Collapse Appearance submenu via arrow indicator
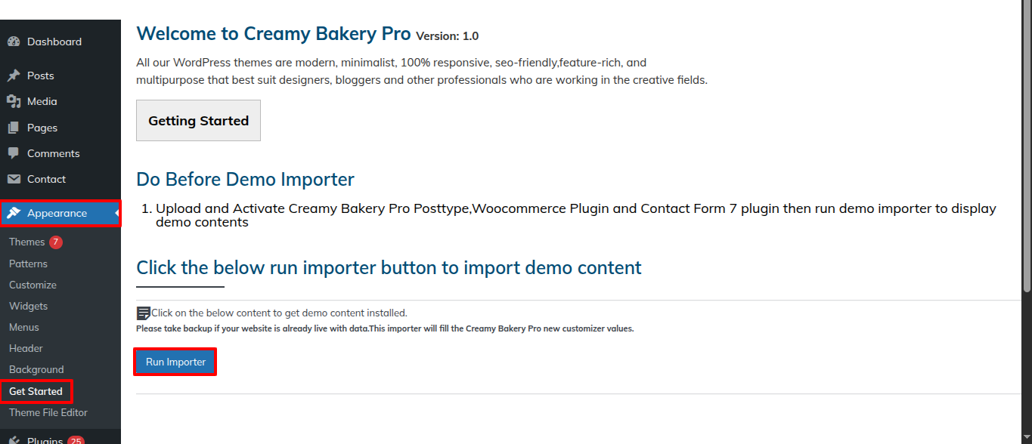This screenshot has height=444, width=1032. (x=117, y=214)
